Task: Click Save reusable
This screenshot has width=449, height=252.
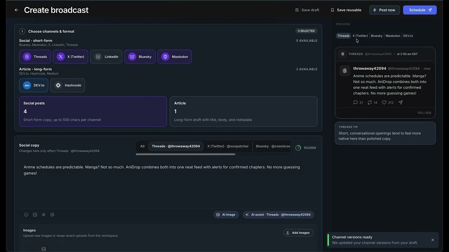Action: 346,10
